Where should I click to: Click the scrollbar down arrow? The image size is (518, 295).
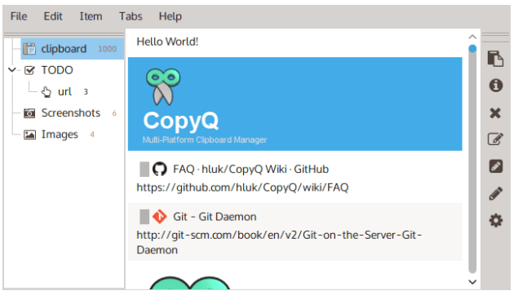coord(472,282)
